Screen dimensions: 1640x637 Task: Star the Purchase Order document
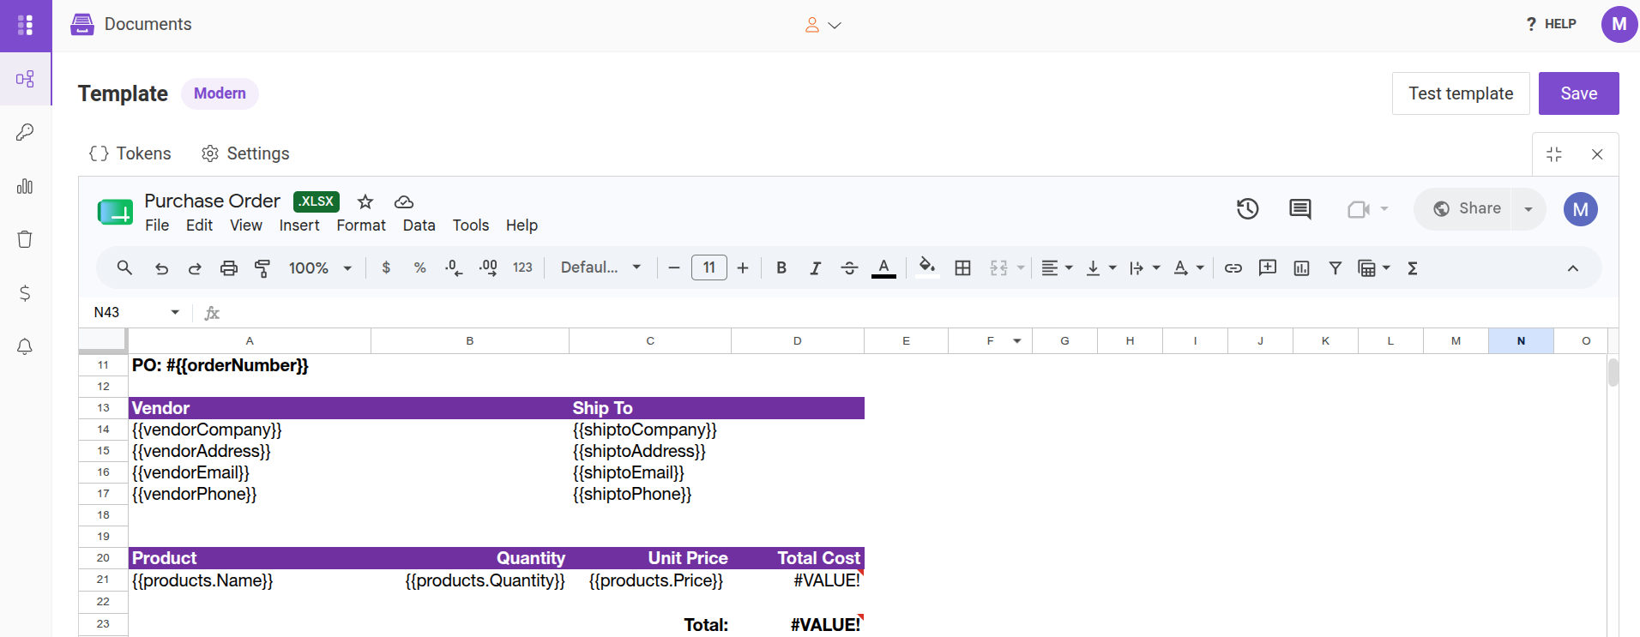pos(365,201)
